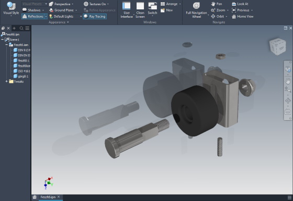Open the Textures On dropdown arrow
The height and width of the screenshot is (201, 293).
(108, 4)
